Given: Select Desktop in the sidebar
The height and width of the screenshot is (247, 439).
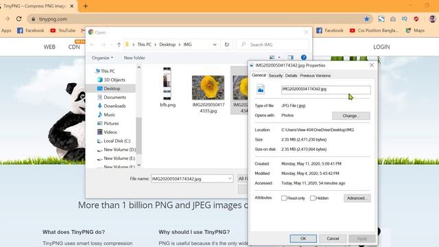Looking at the screenshot, I should point(108,89).
